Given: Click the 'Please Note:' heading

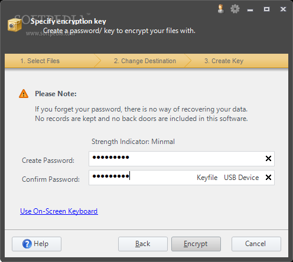Looking at the screenshot, I should coord(56,94).
